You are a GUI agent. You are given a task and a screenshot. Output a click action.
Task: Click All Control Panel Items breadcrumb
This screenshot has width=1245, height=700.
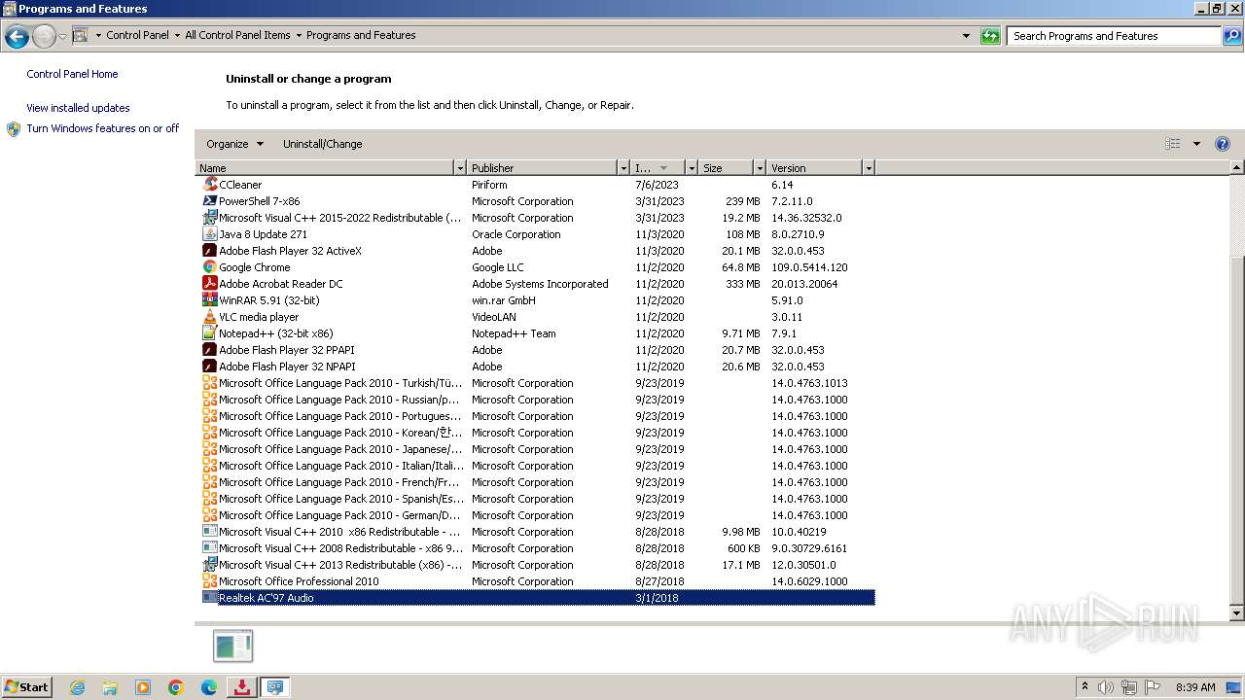point(237,35)
